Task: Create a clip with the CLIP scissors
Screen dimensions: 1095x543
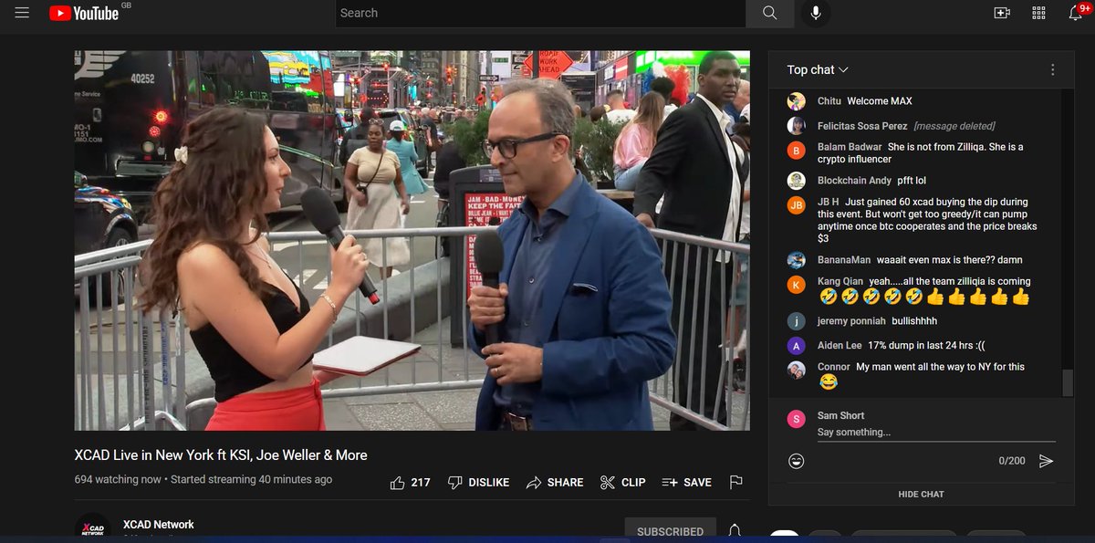Action: 622,483
